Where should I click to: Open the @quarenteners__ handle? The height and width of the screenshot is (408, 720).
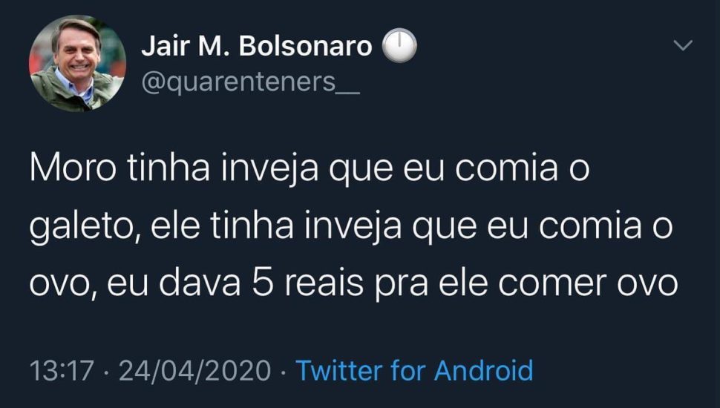[x=250, y=82]
